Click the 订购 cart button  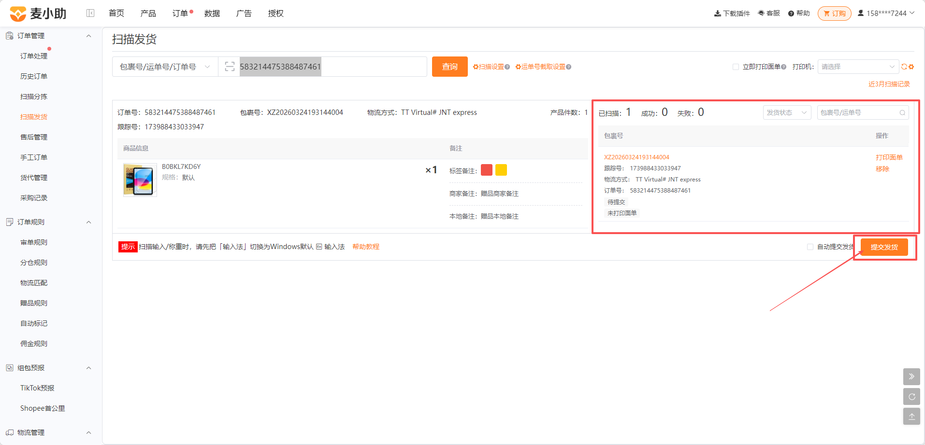[x=835, y=14]
